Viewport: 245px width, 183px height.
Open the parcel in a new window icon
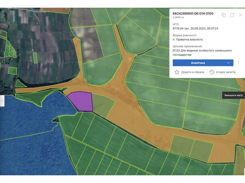pos(232,15)
